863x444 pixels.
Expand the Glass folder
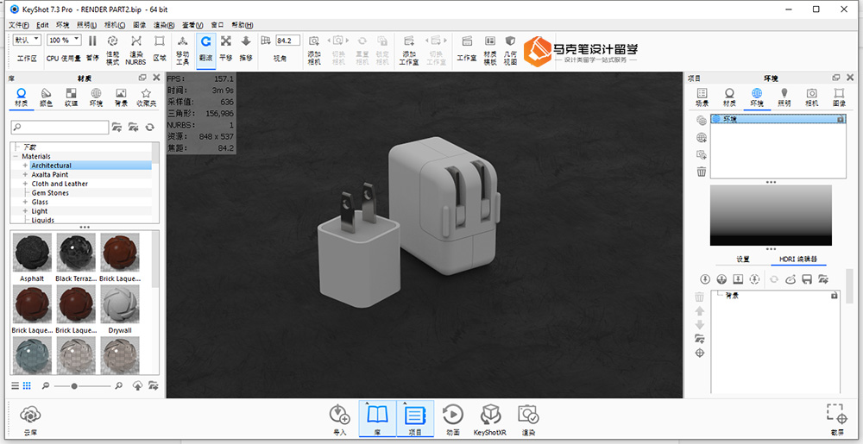coord(25,203)
